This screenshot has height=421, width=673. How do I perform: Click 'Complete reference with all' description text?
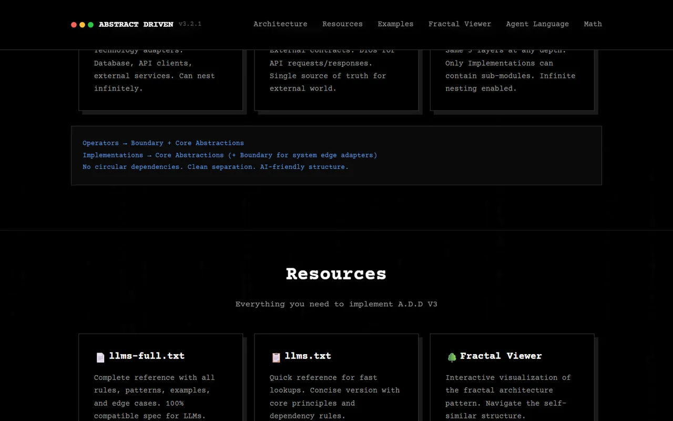(155, 377)
